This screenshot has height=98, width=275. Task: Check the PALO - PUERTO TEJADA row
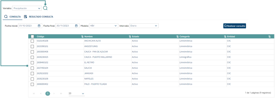coord(32,84)
